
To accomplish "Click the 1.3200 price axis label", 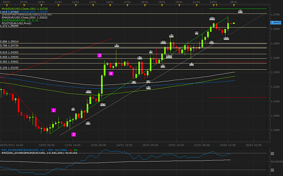I will click(275, 87).
